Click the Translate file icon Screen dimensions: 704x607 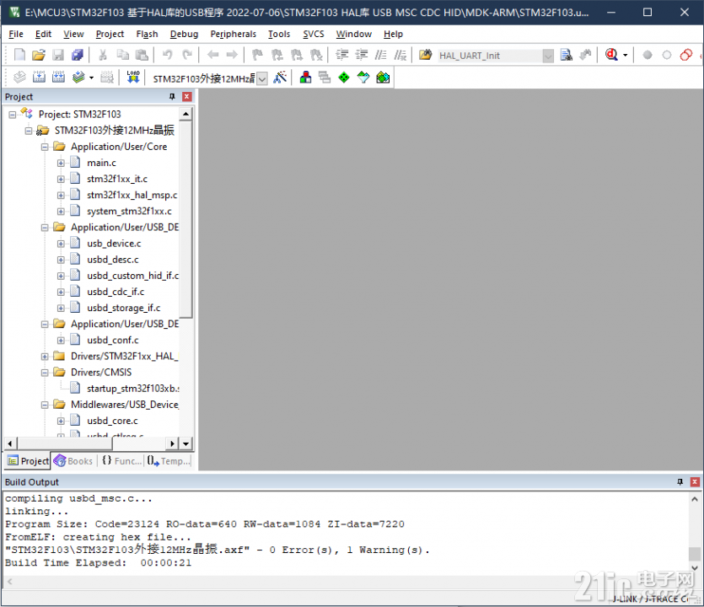pyautogui.click(x=19, y=78)
